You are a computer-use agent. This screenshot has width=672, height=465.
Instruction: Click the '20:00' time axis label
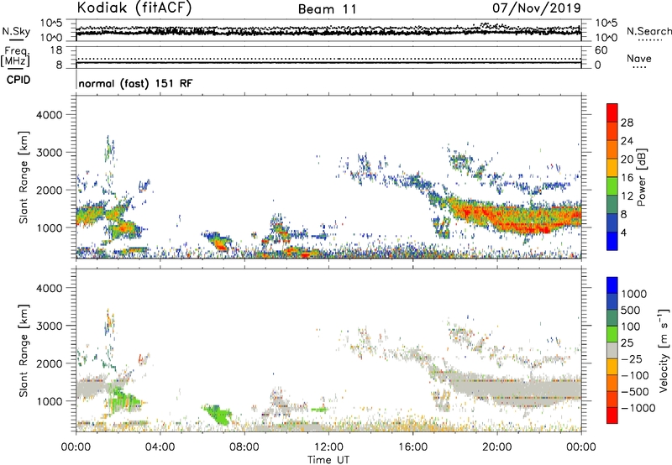pos(497,447)
